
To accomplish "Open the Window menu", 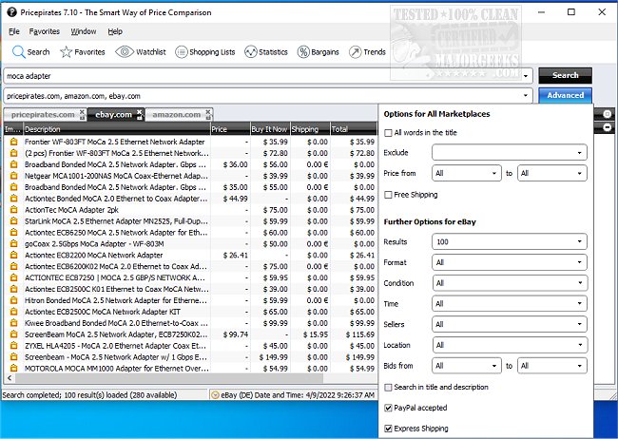I will point(84,31).
